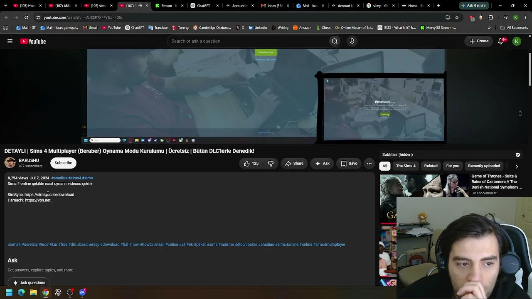Image resolution: width=532 pixels, height=299 pixels.
Task: Open YouTube notifications bell
Action: 501,41
